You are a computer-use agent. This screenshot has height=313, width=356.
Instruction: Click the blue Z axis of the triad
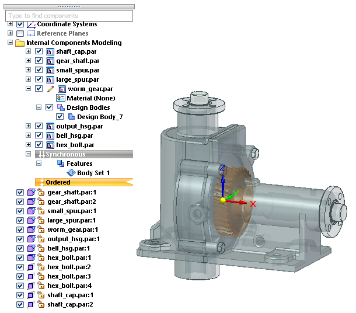click(x=223, y=185)
